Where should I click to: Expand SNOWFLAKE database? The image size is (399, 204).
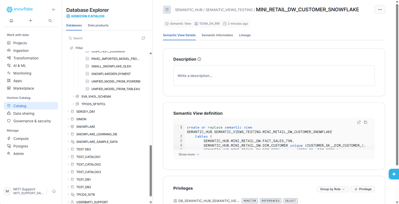[x=68, y=127]
